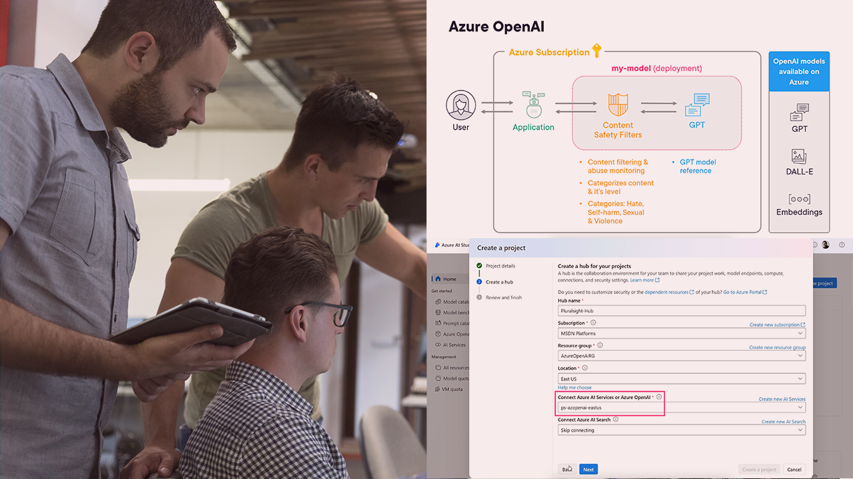The height and width of the screenshot is (479, 853).
Task: Select the Review and finish wizard step
Action: click(x=503, y=297)
